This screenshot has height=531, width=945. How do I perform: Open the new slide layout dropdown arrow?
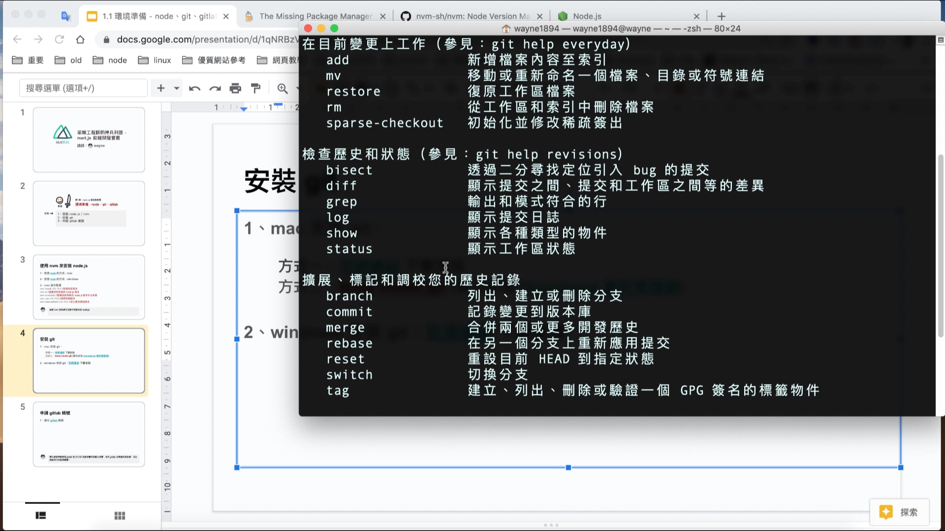(176, 88)
